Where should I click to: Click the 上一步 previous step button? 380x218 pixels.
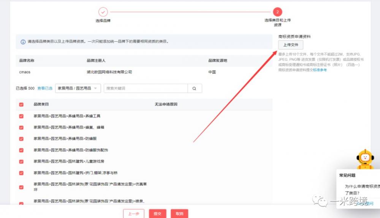[133, 214]
